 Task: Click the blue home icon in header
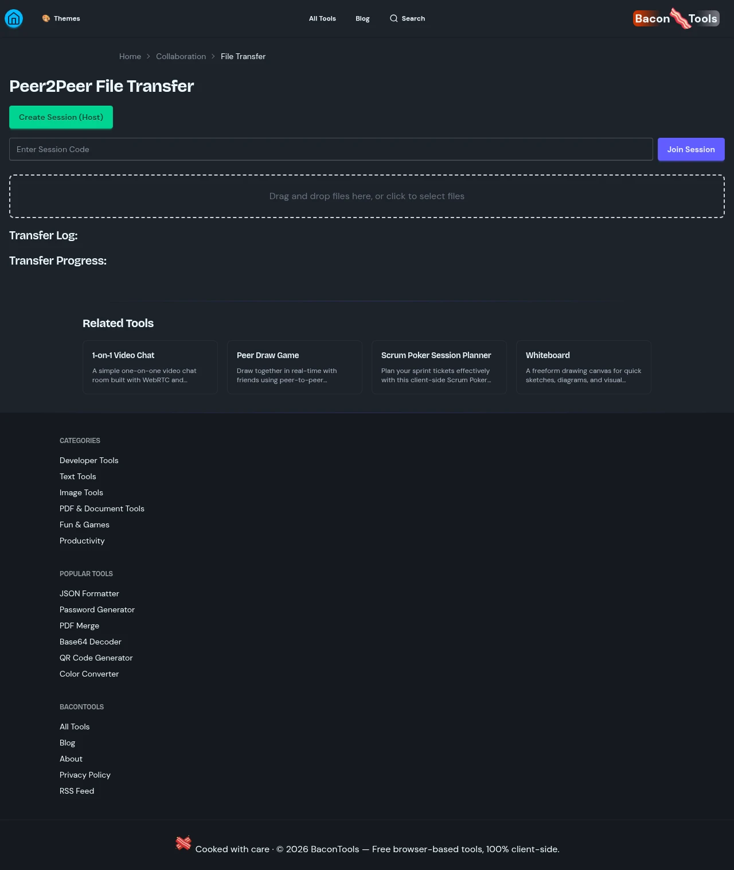14,19
